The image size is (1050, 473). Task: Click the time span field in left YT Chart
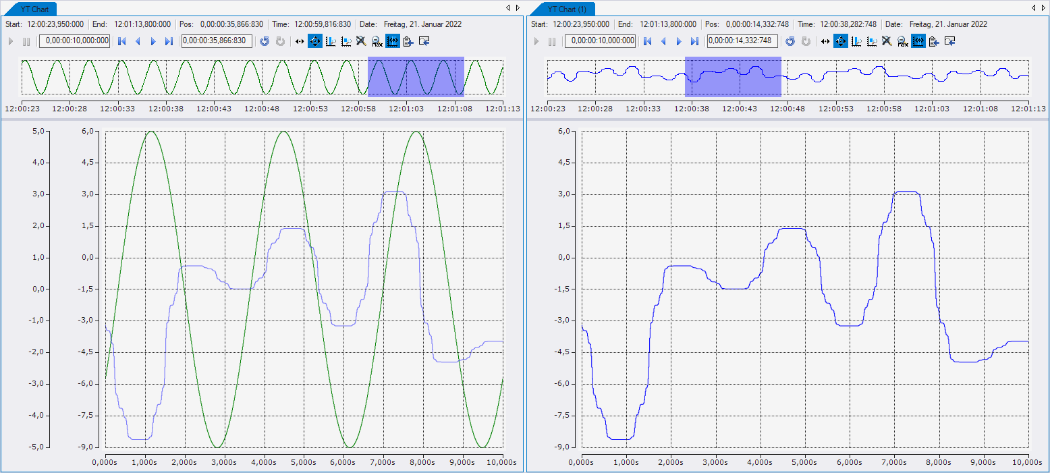[75, 41]
